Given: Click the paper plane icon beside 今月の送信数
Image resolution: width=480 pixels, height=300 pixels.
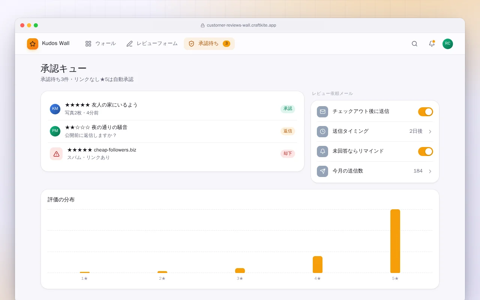Looking at the screenshot, I should pyautogui.click(x=322, y=171).
